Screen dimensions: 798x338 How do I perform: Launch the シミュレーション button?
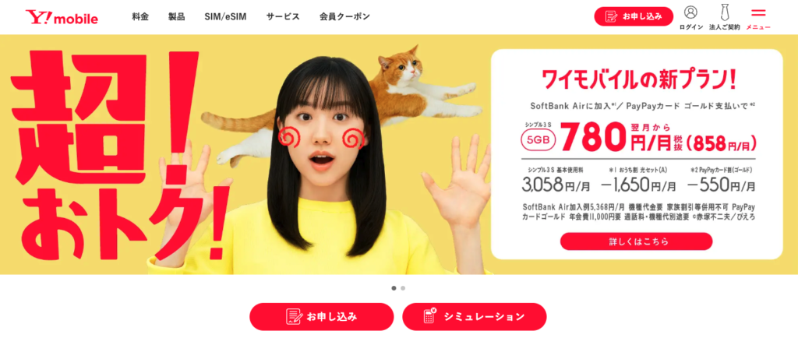(475, 317)
